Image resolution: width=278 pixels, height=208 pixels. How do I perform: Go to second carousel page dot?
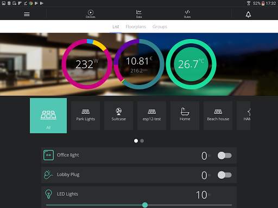pos(142,141)
